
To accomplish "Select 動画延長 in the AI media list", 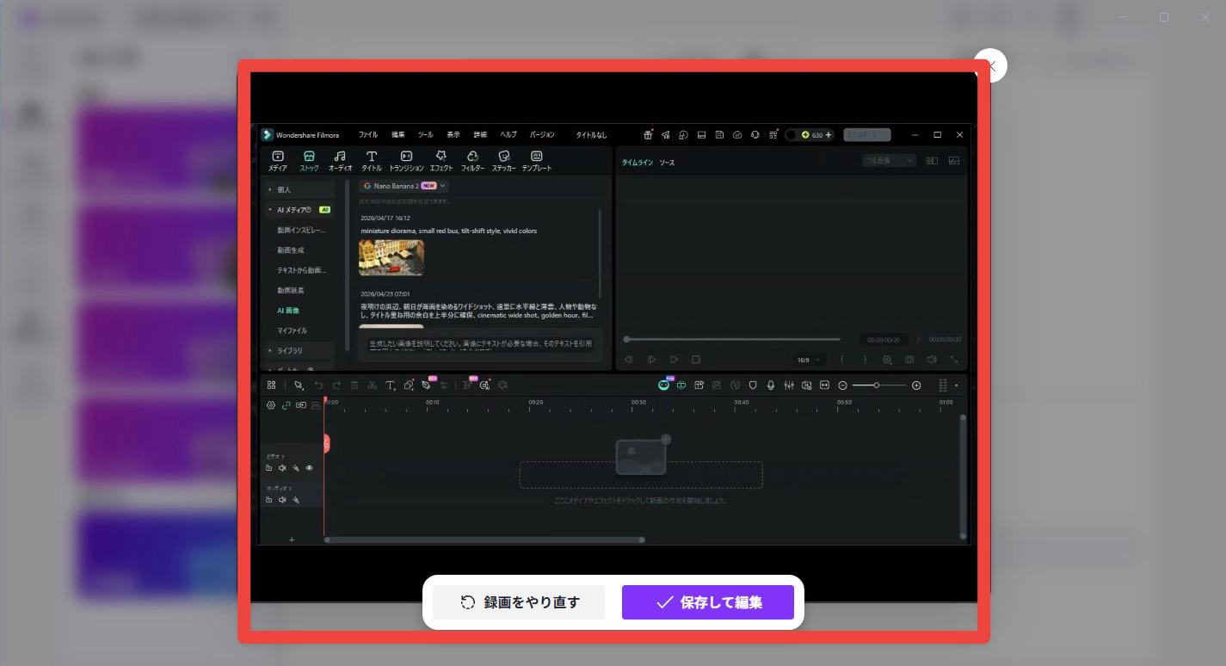I will (x=290, y=291).
